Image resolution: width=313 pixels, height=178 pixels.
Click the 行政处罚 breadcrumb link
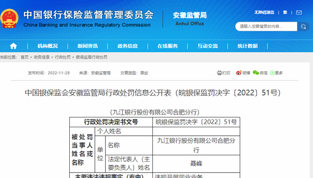[63, 57]
